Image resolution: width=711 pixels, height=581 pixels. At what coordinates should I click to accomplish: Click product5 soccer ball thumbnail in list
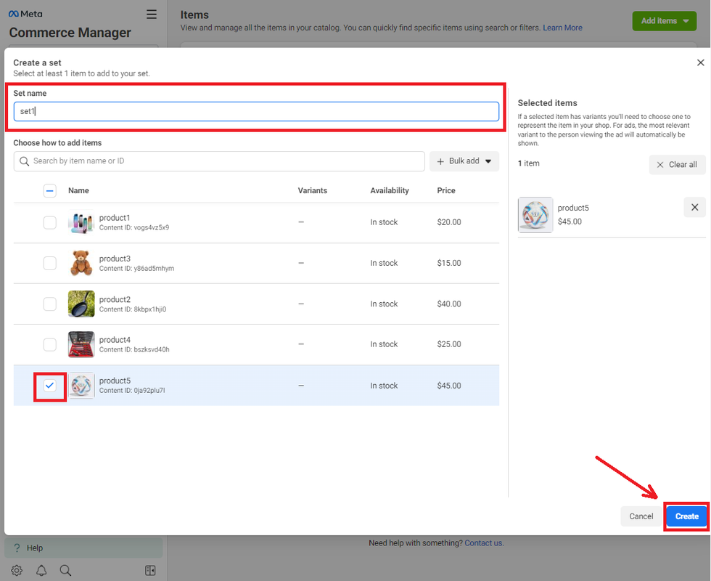(81, 386)
